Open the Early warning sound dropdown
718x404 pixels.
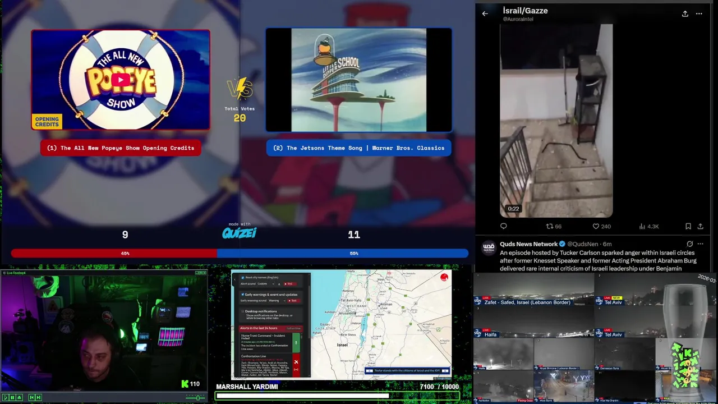pyautogui.click(x=277, y=301)
